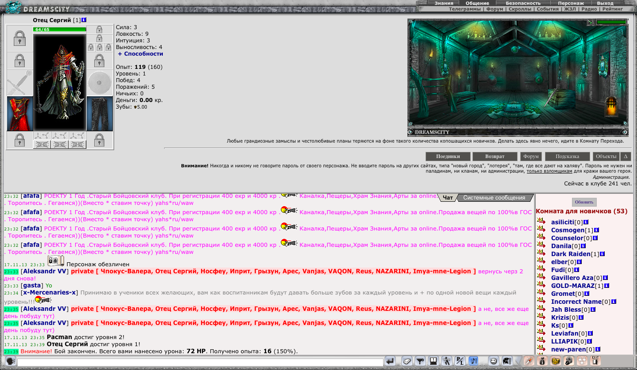
Task: Click the compass navigation icon
Action: pyautogui.click(x=529, y=361)
